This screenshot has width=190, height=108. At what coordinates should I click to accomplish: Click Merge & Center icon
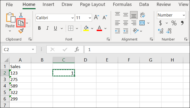[x=142, y=23]
